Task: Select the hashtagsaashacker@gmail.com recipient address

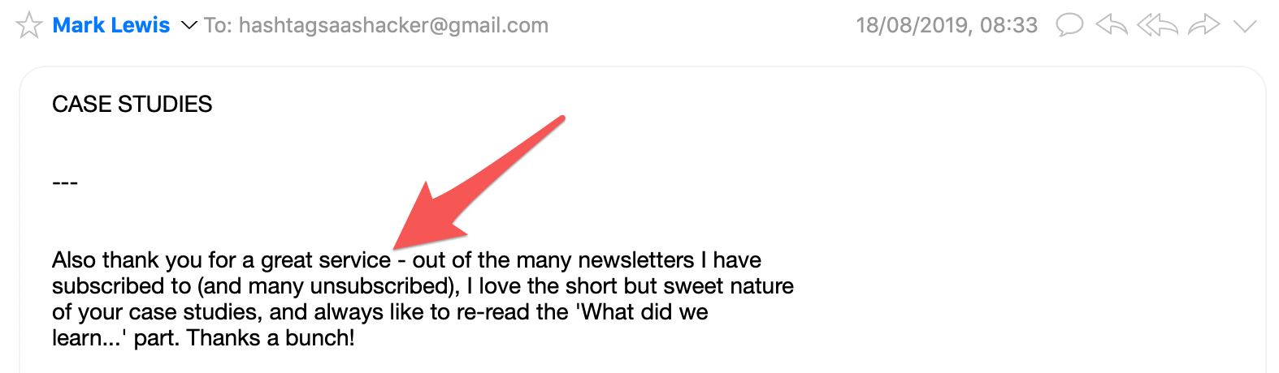Action: pyautogui.click(x=393, y=26)
